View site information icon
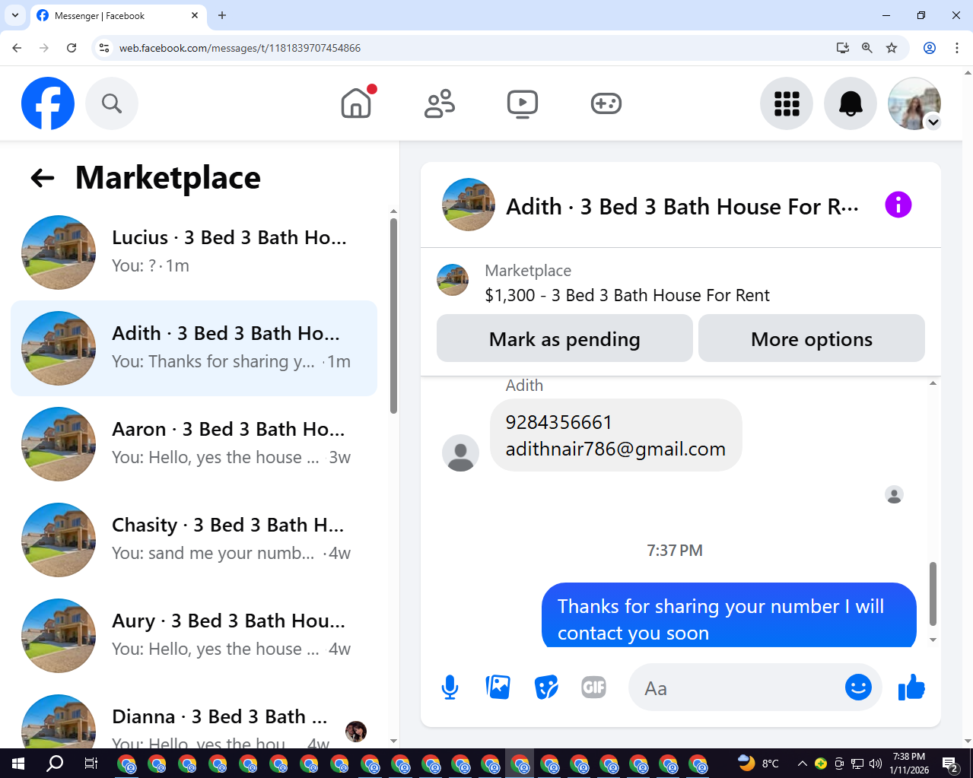Viewport: 973px width, 778px height. 104,48
